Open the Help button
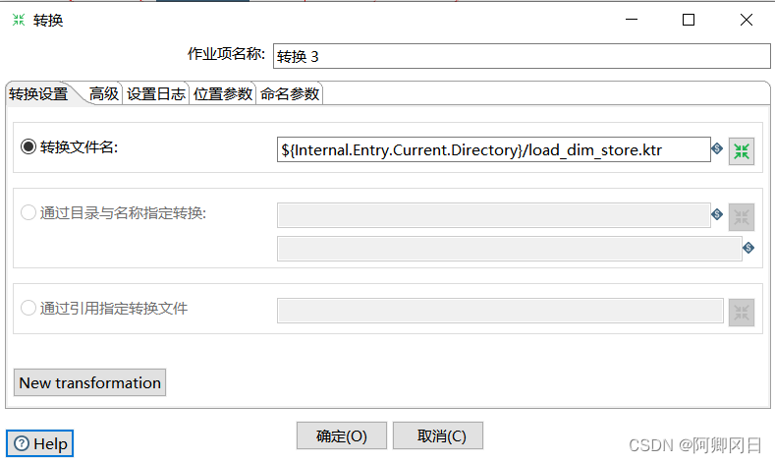775x463 pixels. (40, 443)
